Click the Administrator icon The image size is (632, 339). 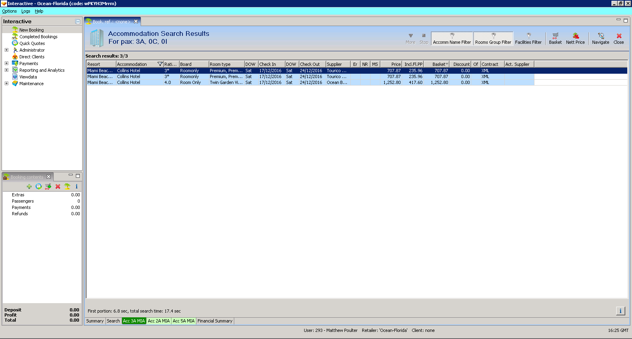click(x=15, y=50)
